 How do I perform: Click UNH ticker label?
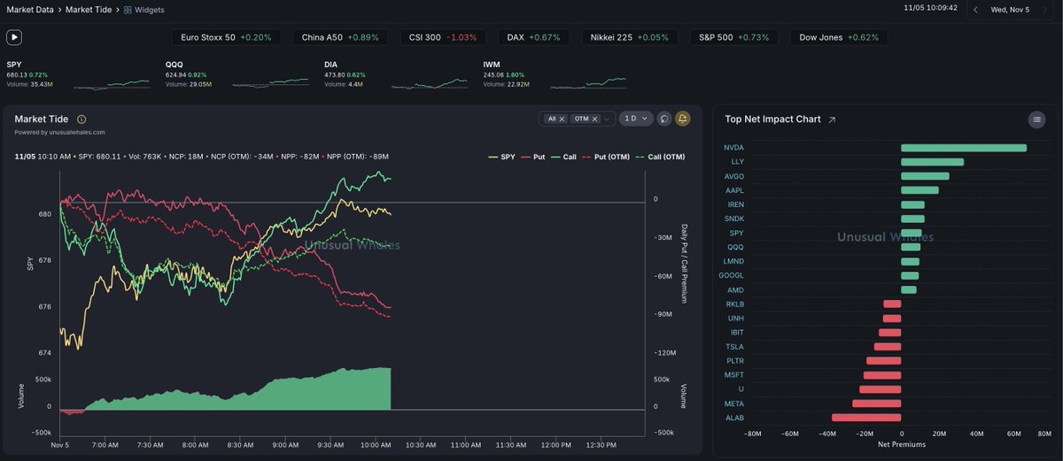[736, 319]
